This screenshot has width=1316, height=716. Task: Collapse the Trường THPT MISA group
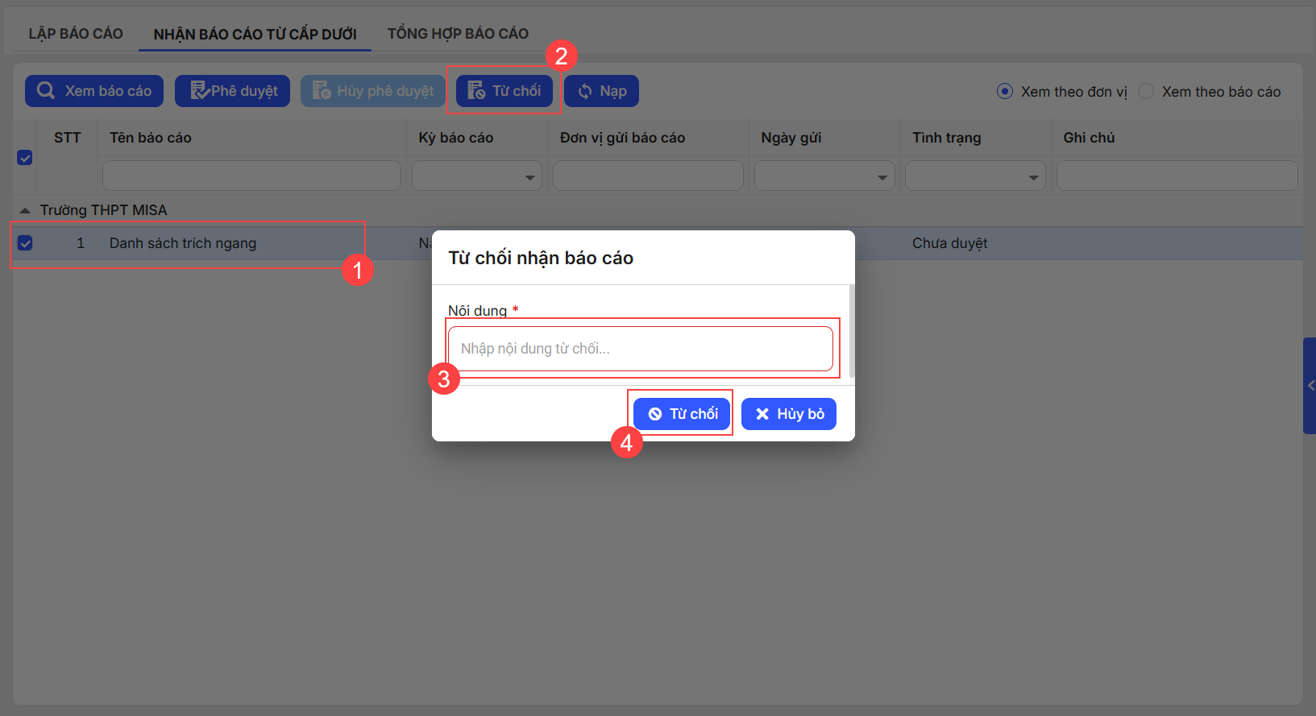[25, 210]
